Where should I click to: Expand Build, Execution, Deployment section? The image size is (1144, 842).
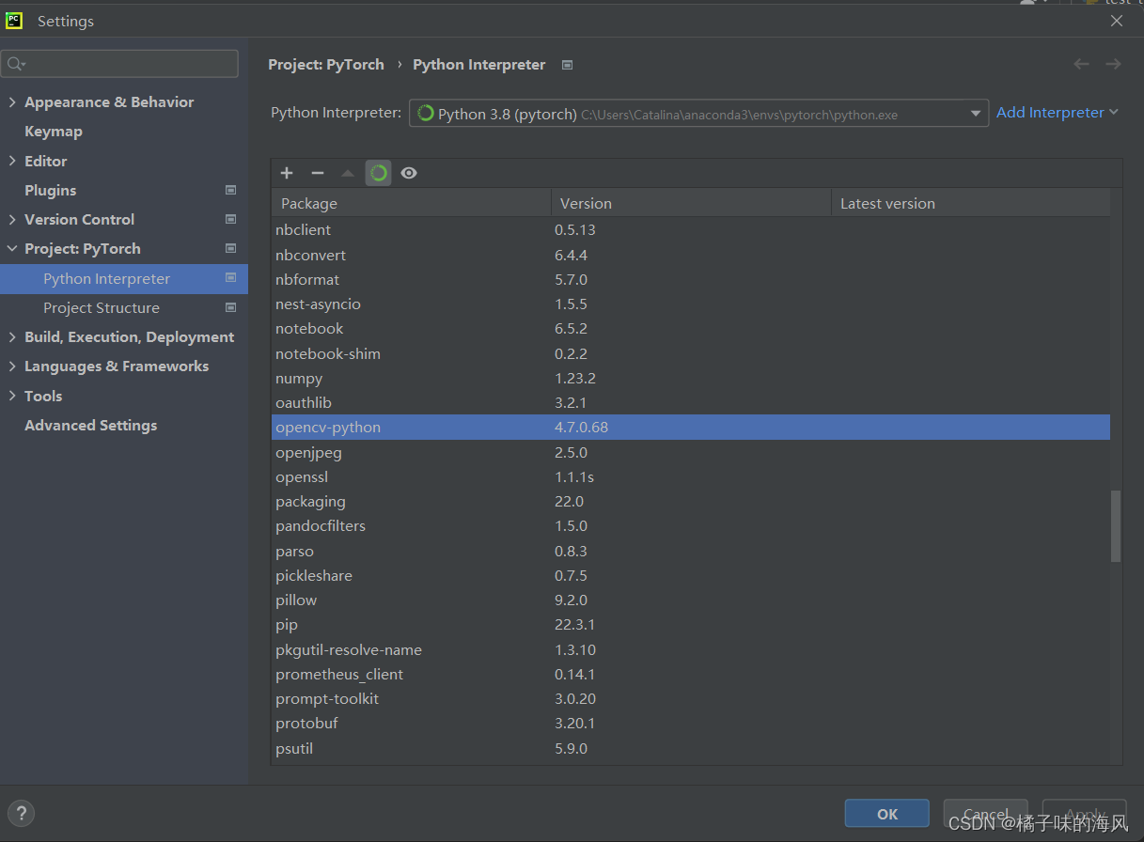pos(12,337)
